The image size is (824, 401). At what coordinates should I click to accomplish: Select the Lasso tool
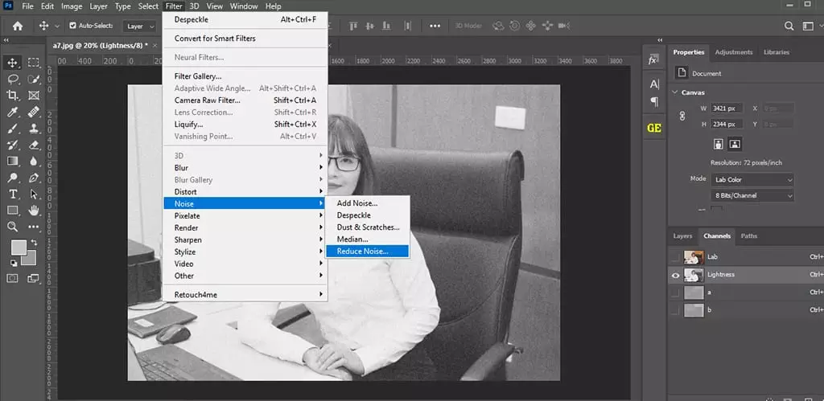pos(13,79)
